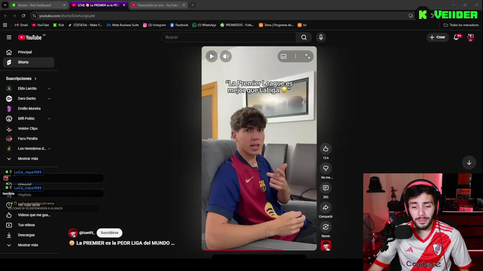Open the Facebook bookmark
Screen dimensions: 483x271
pos(179,25)
